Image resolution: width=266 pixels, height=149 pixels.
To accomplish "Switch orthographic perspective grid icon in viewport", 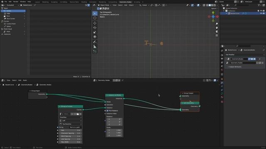I will 217,36.
